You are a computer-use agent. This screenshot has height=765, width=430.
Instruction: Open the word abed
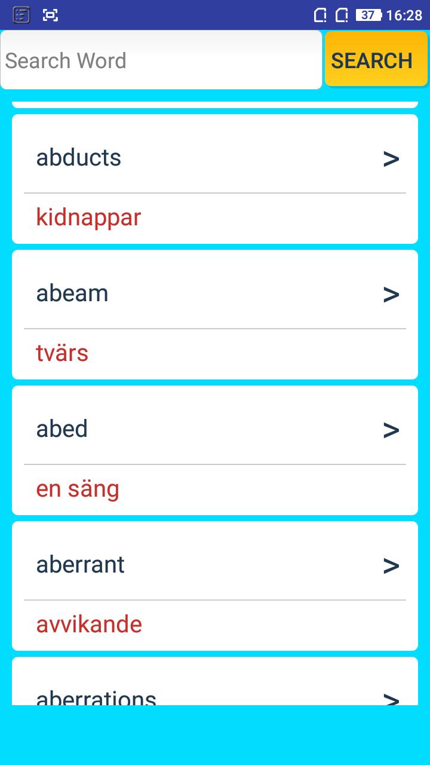[x=62, y=429]
